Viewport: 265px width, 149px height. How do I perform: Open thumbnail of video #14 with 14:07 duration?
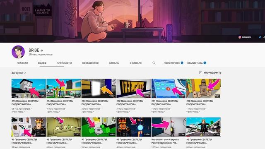coord(63,88)
